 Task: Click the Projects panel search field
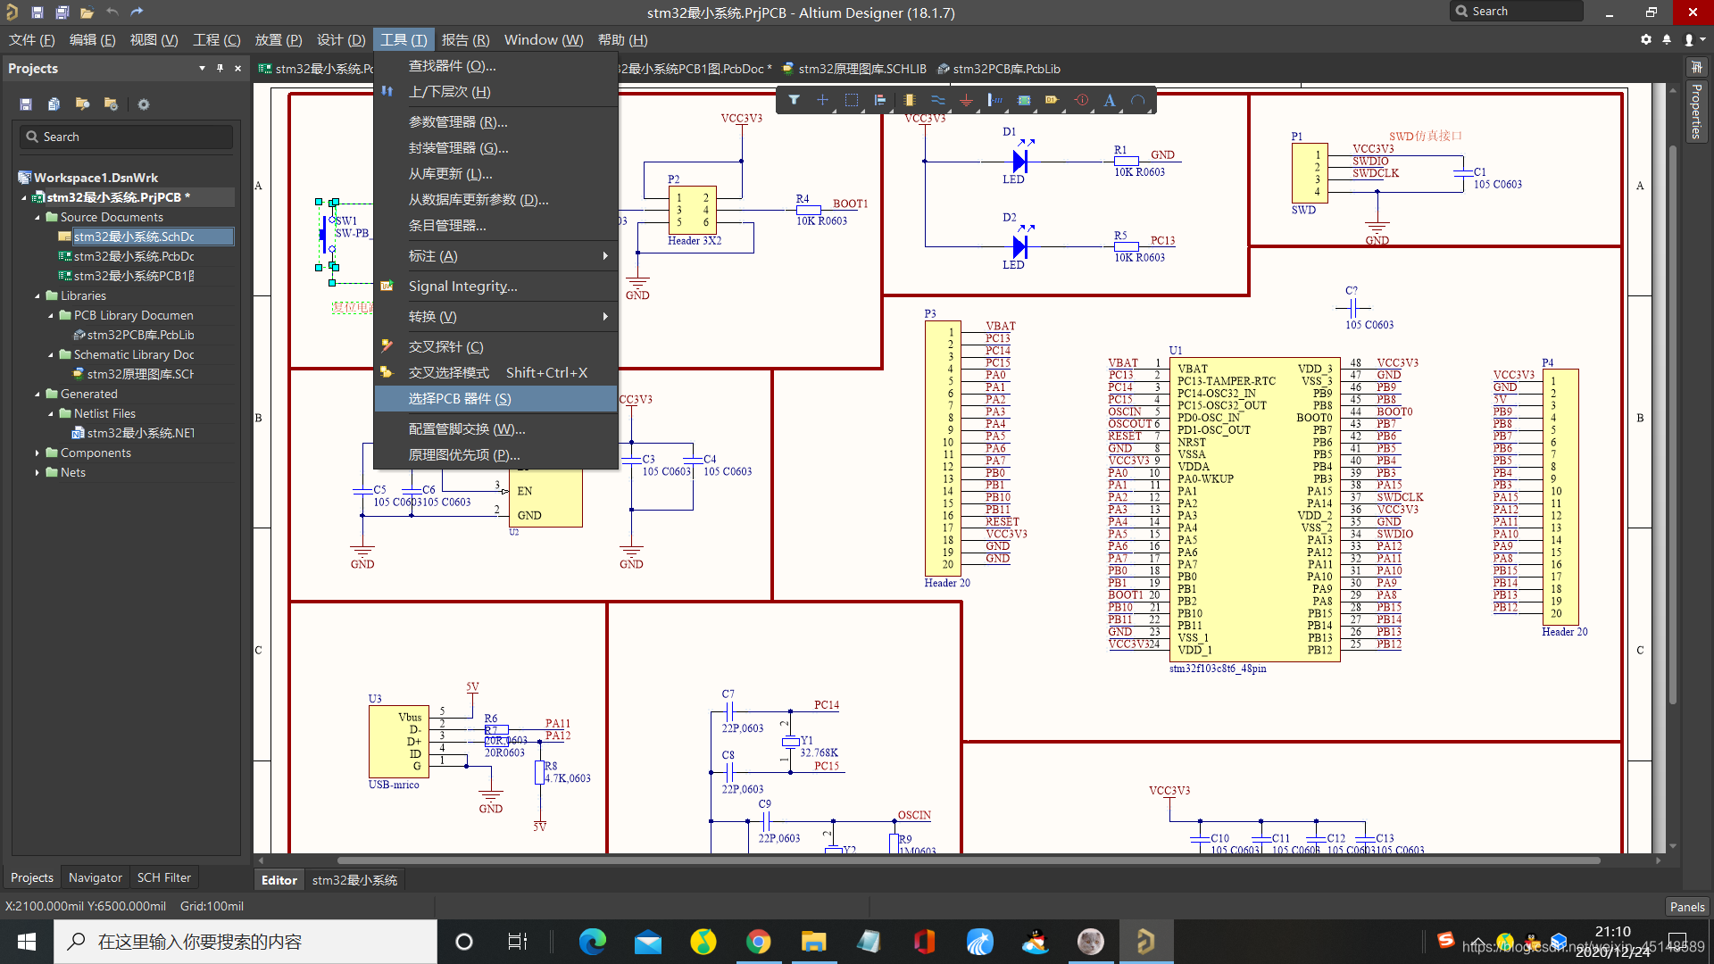[127, 137]
